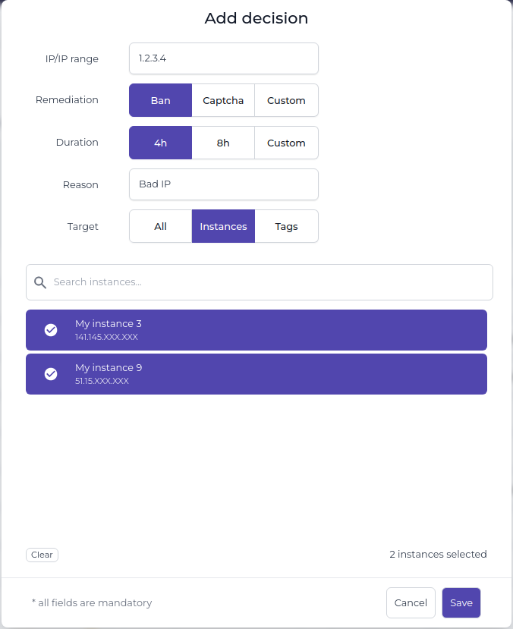
Task: Switch target to Instances
Action: (x=223, y=226)
